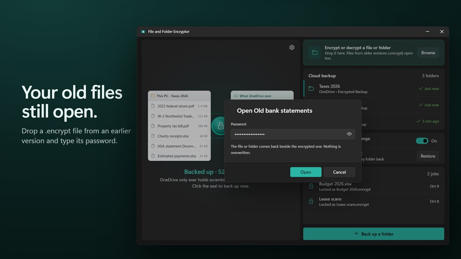461x259 pixels.
Task: Click the lock icon beside Budget 2026.xlsx
Action: click(311, 186)
